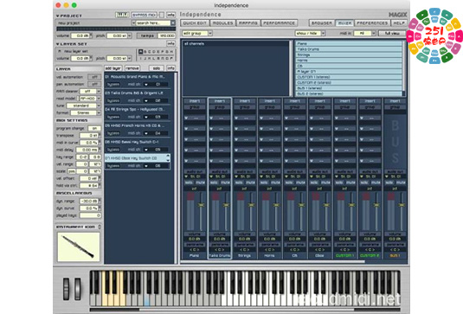Collapse the Layer Set section triangle
Screen dimensions: 463x314
[58, 44]
